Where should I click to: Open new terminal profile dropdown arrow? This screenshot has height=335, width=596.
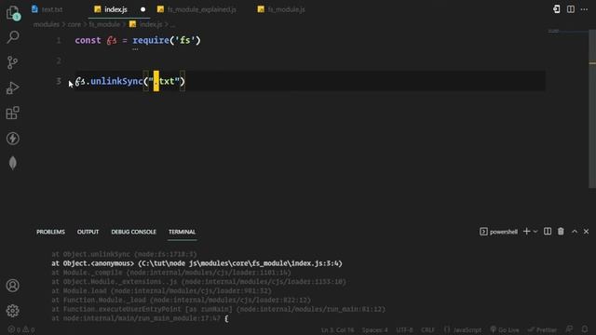point(535,232)
